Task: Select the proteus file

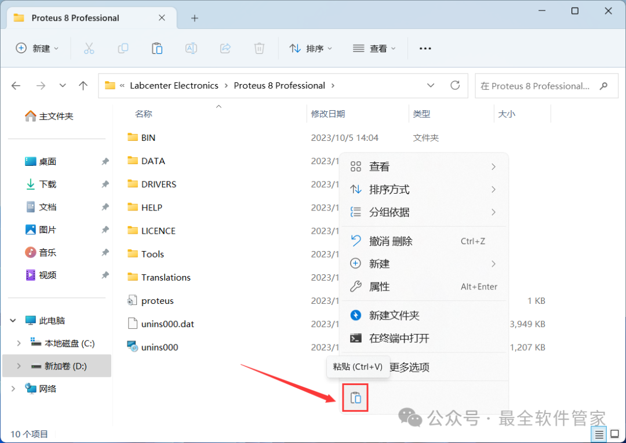Action: pos(150,301)
